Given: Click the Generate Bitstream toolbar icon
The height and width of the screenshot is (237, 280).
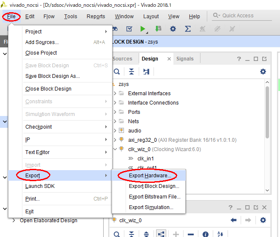Looking at the screenshot, I should (x=158, y=29).
